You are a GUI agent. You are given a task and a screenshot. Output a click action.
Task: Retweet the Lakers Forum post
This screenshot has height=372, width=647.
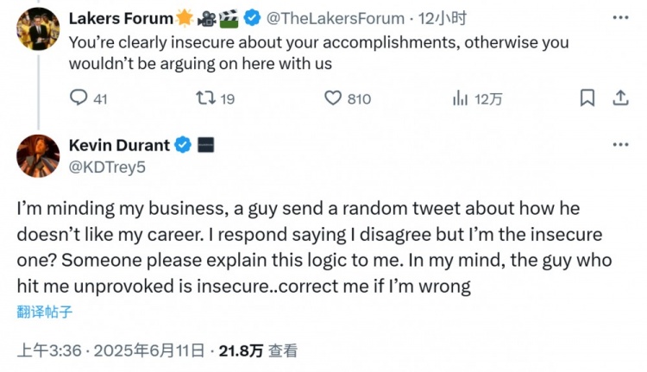[204, 98]
